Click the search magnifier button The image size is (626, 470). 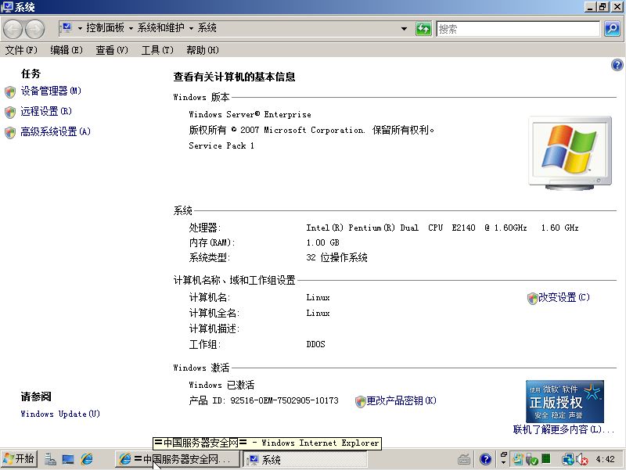point(612,29)
